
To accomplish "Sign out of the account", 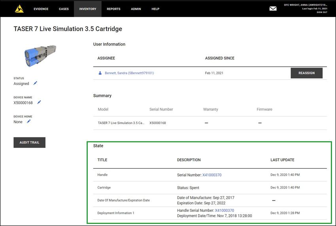I will tap(322, 12).
